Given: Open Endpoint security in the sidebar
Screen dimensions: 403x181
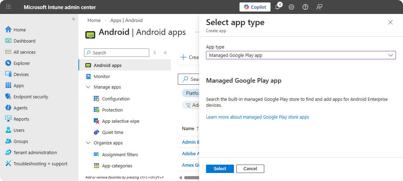Looking at the screenshot, I should (x=31, y=97).
